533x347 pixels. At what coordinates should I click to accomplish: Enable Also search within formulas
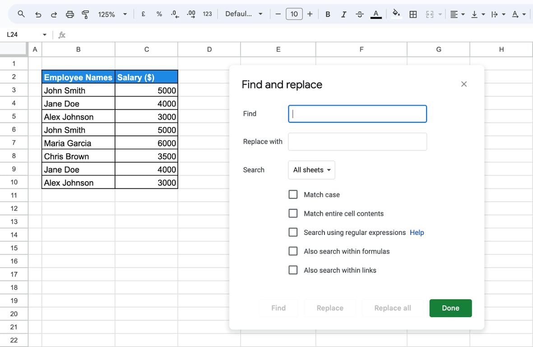point(293,251)
